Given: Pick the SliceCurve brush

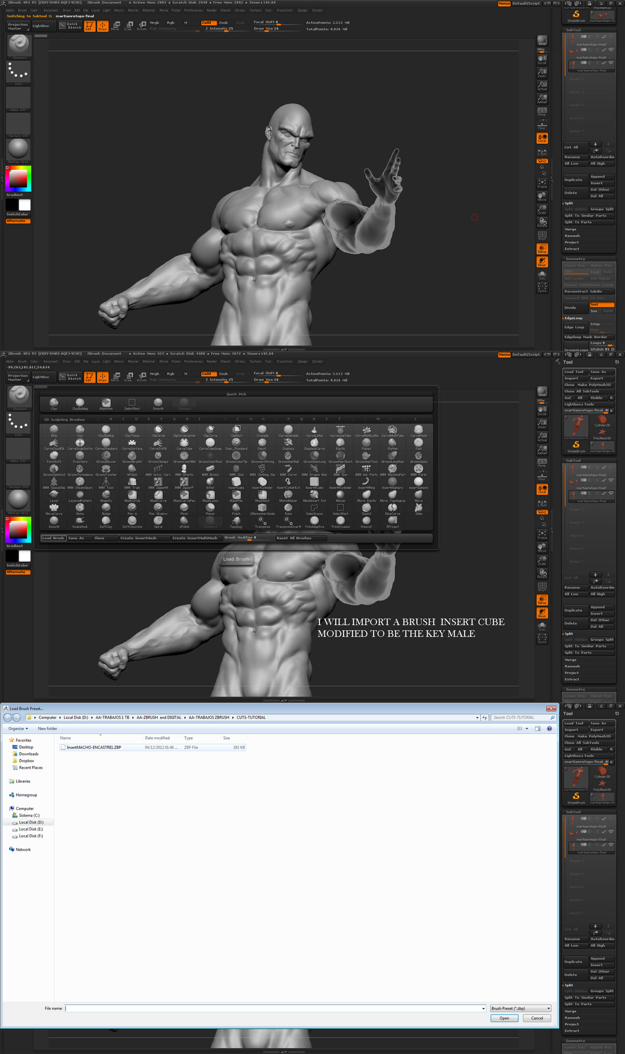Looking at the screenshot, I should [x=392, y=509].
